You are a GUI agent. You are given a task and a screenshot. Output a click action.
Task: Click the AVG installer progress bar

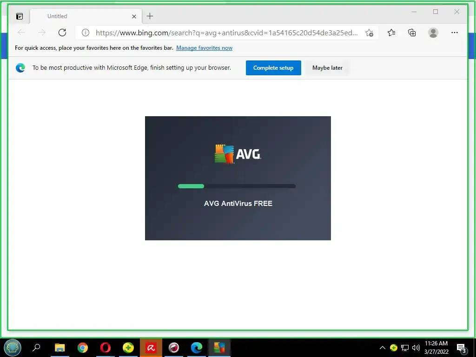point(237,186)
